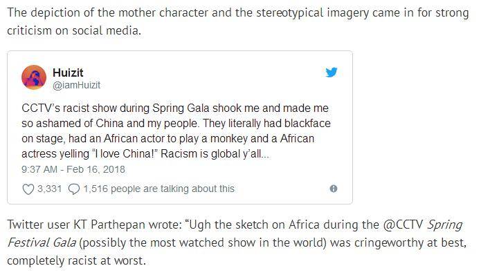The width and height of the screenshot is (481, 277).
Task: Open '1,516 people are talking about this'
Action: coord(158,189)
